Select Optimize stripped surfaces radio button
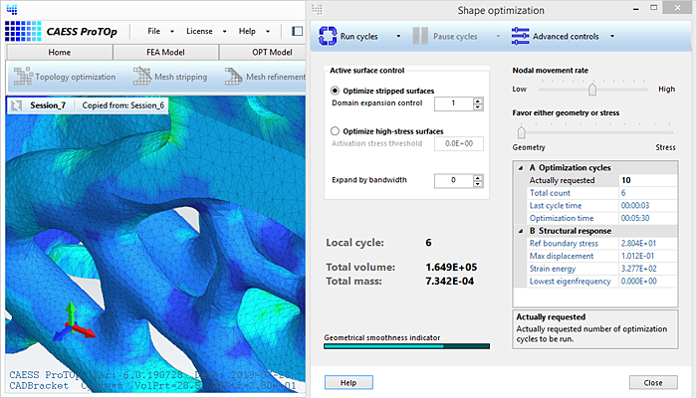Image resolution: width=697 pixels, height=398 pixels. tap(335, 91)
